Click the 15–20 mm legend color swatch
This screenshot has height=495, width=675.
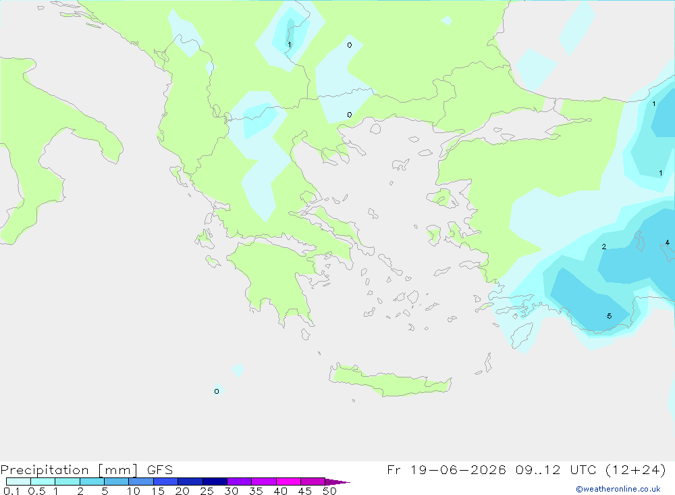(166, 481)
